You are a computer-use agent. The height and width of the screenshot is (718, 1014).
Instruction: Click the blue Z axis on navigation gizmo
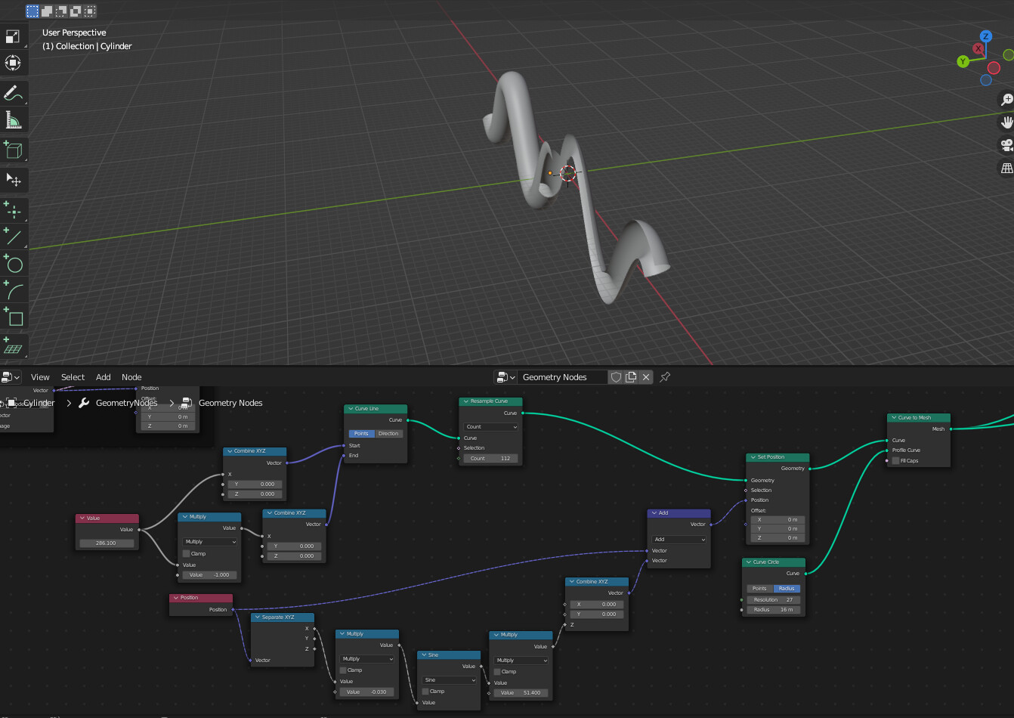click(985, 36)
